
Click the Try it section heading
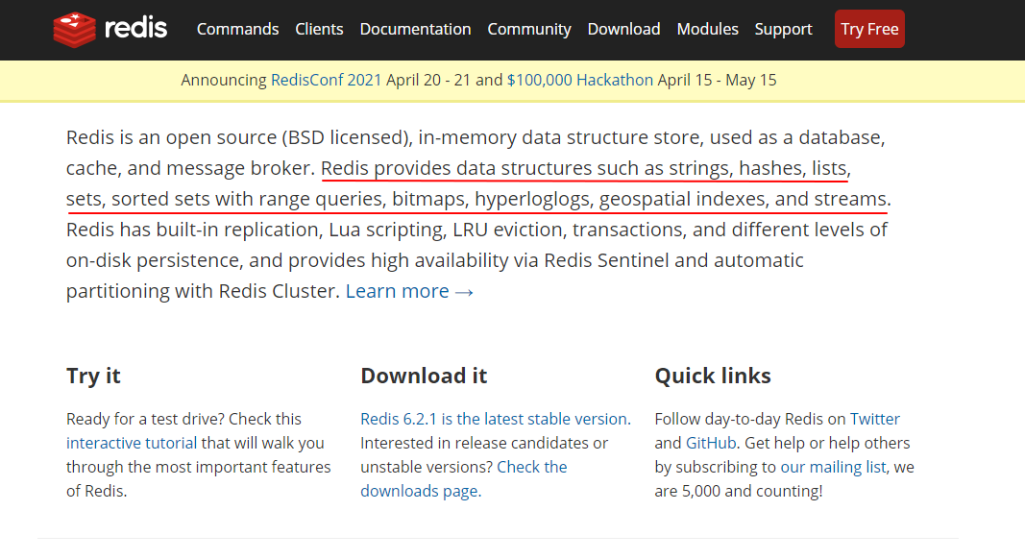pos(93,376)
